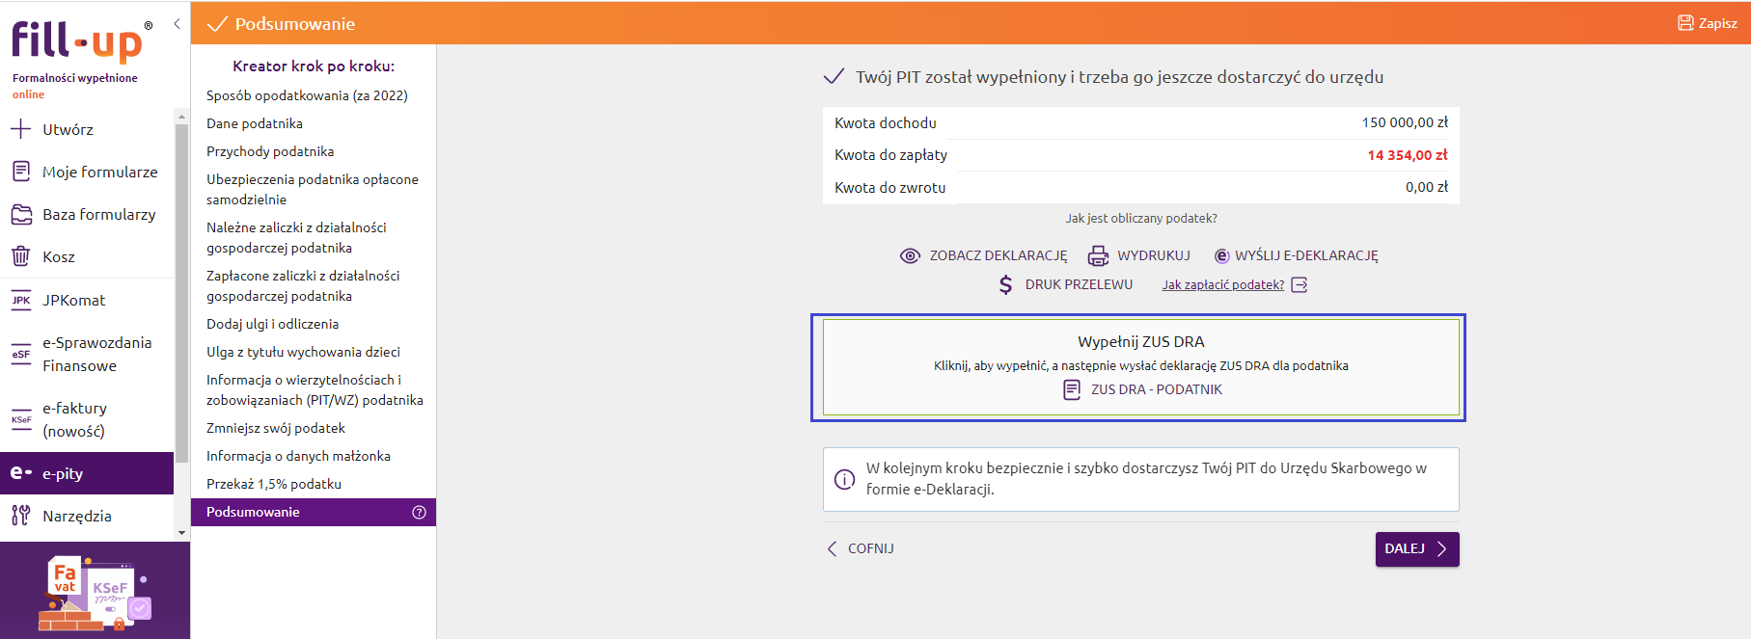Click the KSeF e-faktury icon

tap(21, 419)
